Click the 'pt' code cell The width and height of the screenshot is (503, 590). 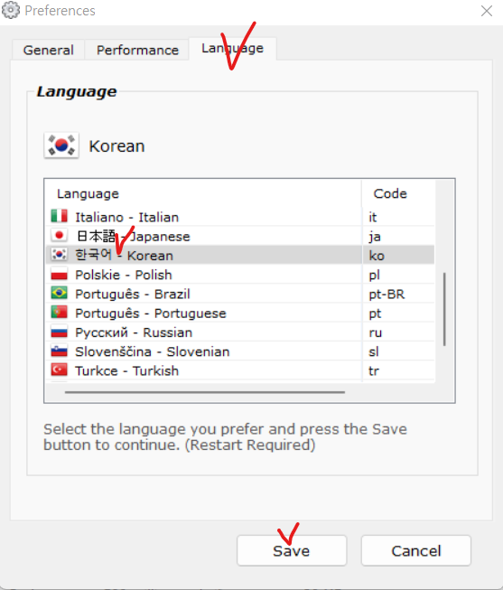tap(398, 313)
